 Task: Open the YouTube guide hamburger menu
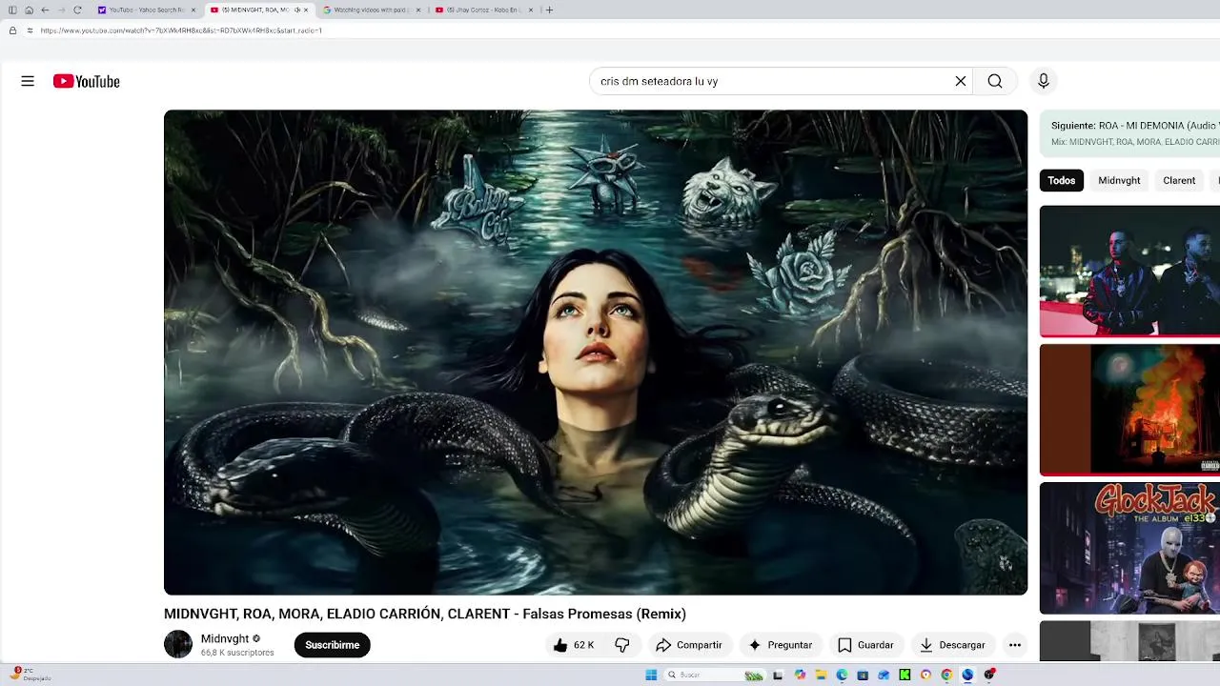(x=28, y=81)
